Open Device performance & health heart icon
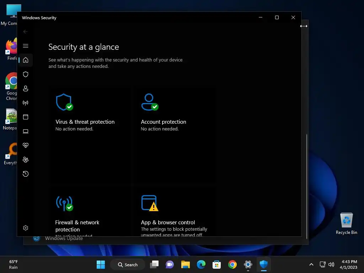The image size is (364, 273). [26, 145]
